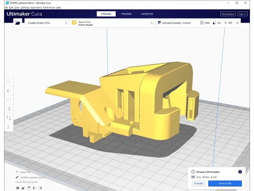Click the 3D view cube icon
254x191 pixels.
point(18,187)
